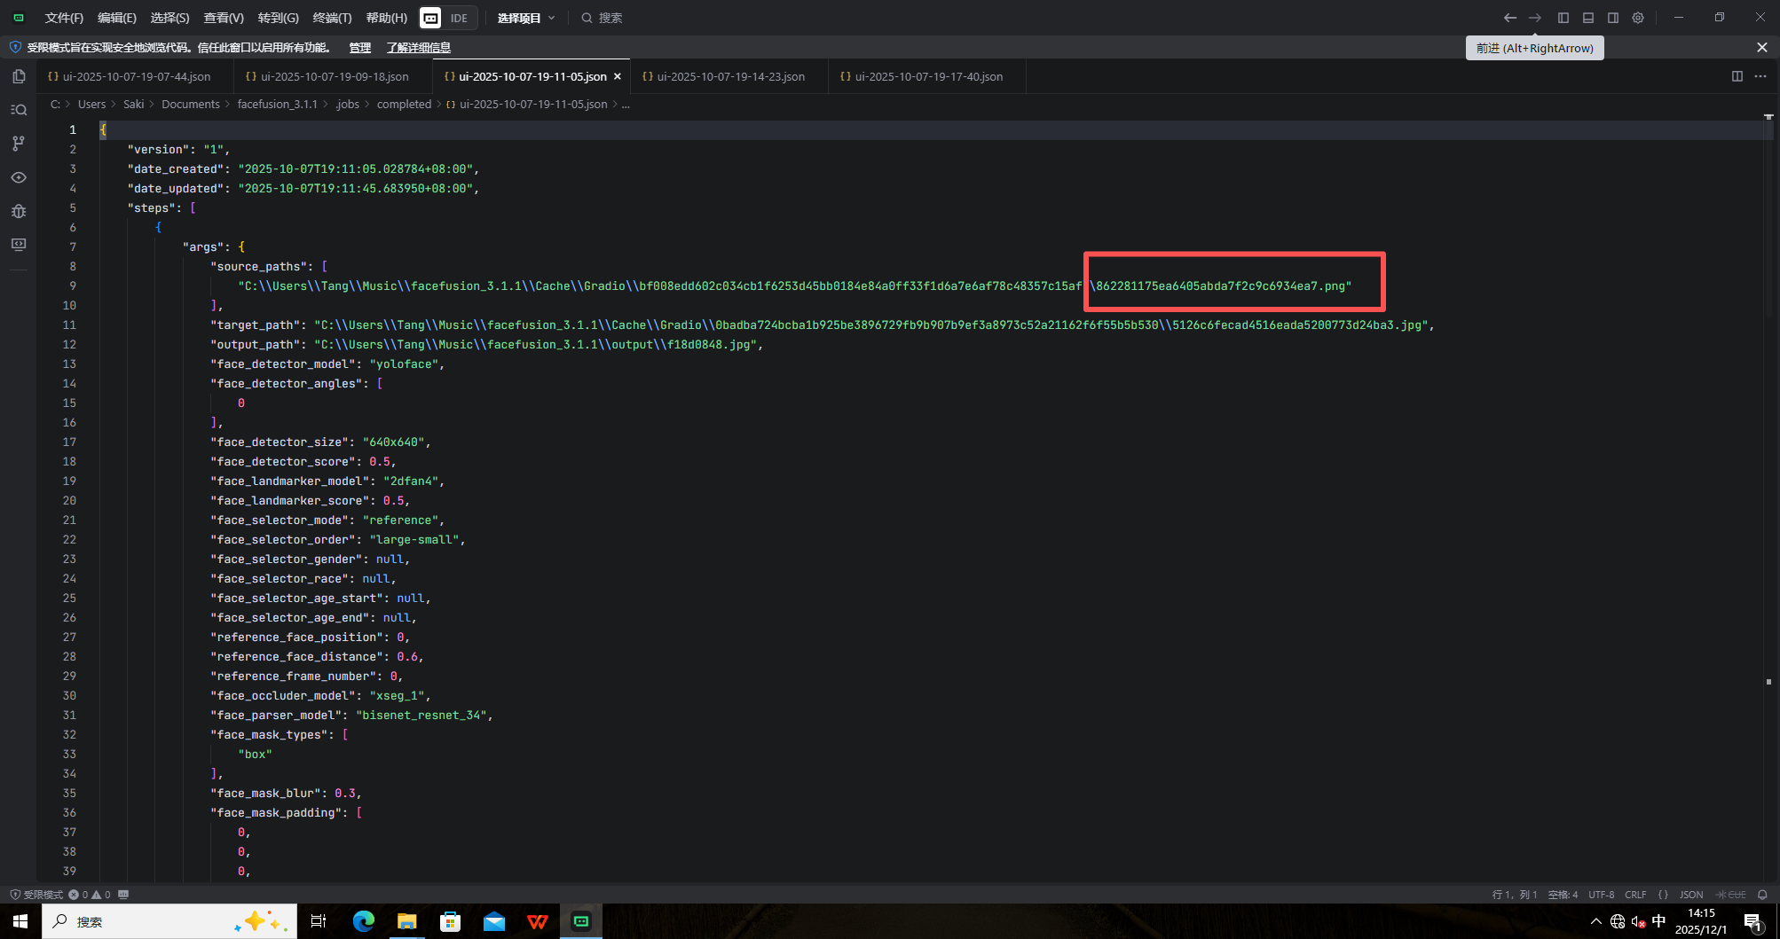The image size is (1780, 939).
Task: Open settings gear in the title bar
Action: point(1638,18)
